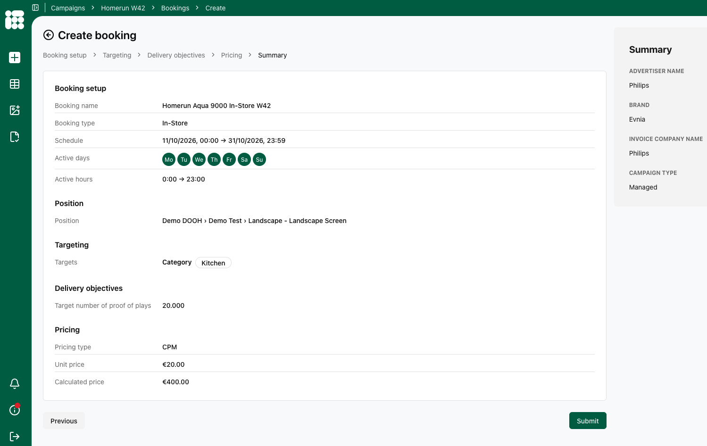The width and height of the screenshot is (707, 446).
Task: Toggle the sidebar panel icon
Action: coord(35,8)
